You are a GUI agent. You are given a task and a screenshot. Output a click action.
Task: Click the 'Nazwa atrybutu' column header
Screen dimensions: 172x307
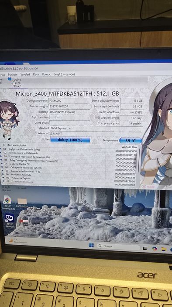coord(17,145)
